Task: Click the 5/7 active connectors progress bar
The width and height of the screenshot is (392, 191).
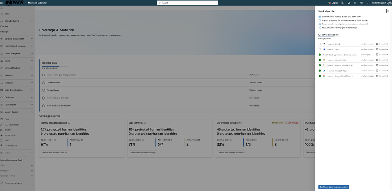Action: 328,37
